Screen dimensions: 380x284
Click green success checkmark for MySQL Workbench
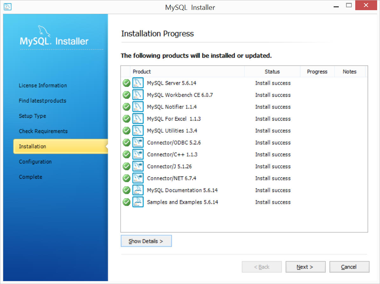point(126,95)
